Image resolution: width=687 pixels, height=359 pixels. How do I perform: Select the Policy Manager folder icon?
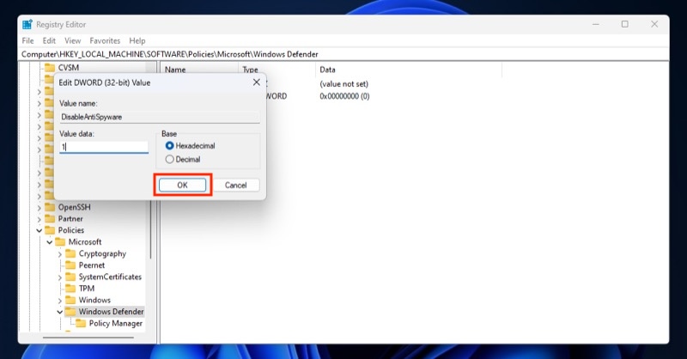coord(81,323)
